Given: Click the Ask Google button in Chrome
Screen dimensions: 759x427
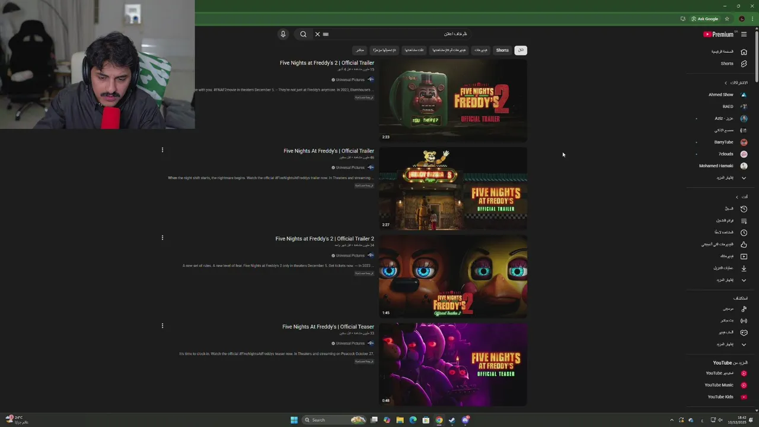Looking at the screenshot, I should tap(704, 19).
